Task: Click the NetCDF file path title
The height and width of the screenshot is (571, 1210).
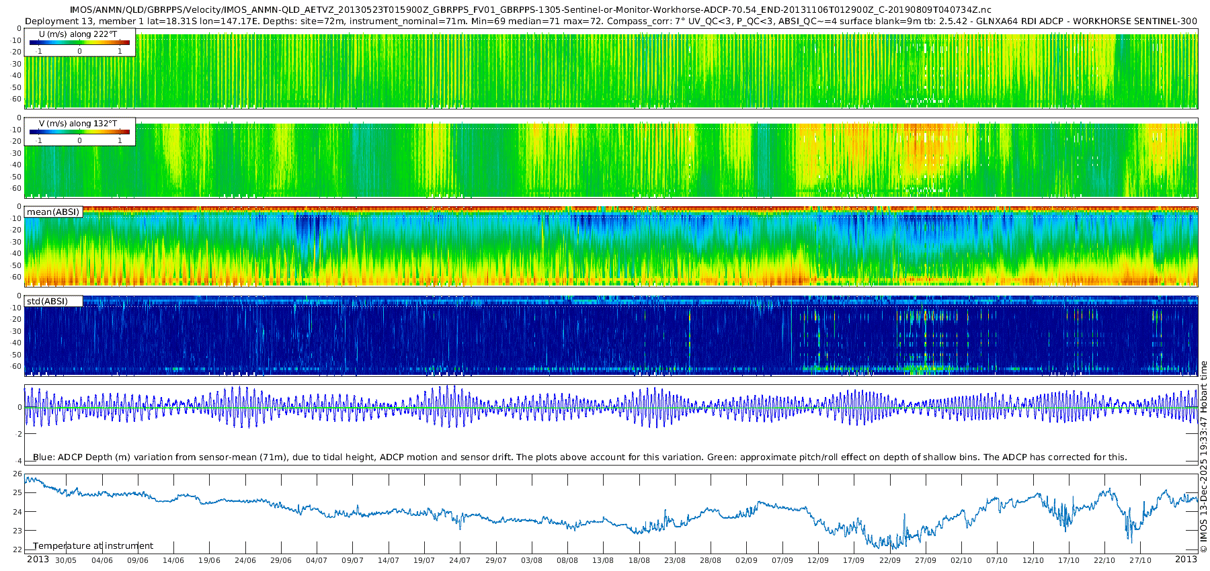Action: (x=530, y=10)
